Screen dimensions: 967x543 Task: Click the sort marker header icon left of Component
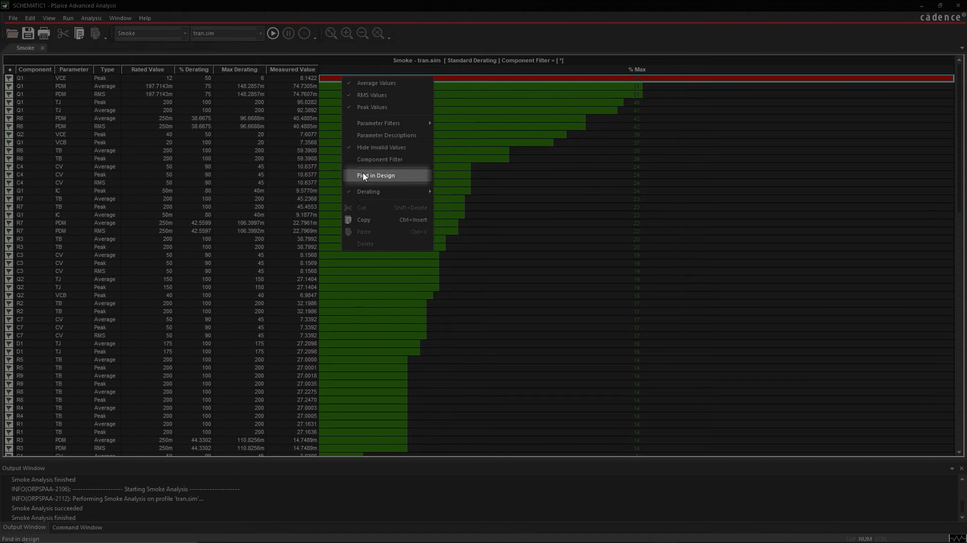pos(10,69)
